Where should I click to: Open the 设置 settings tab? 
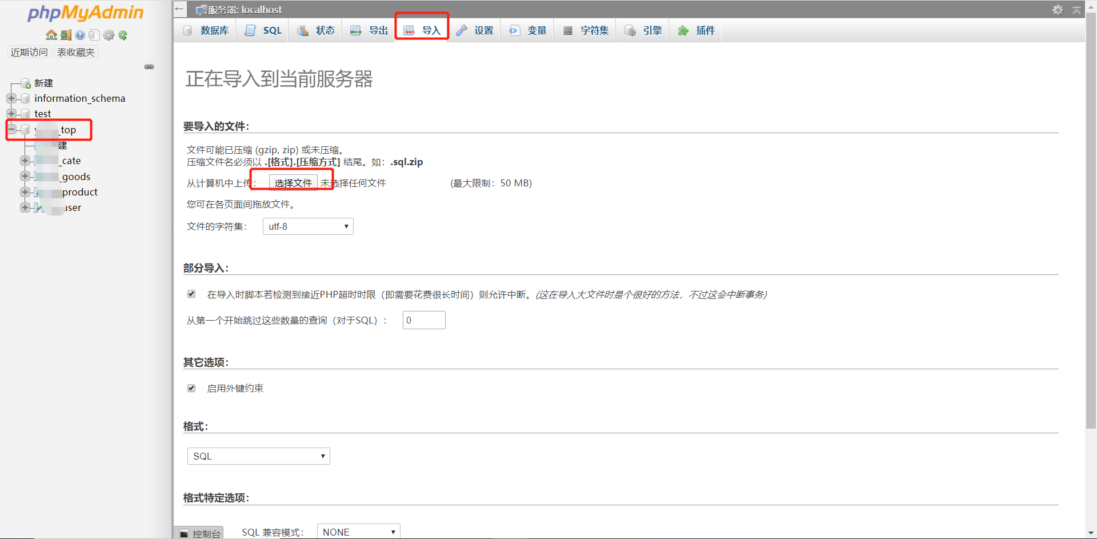click(475, 30)
